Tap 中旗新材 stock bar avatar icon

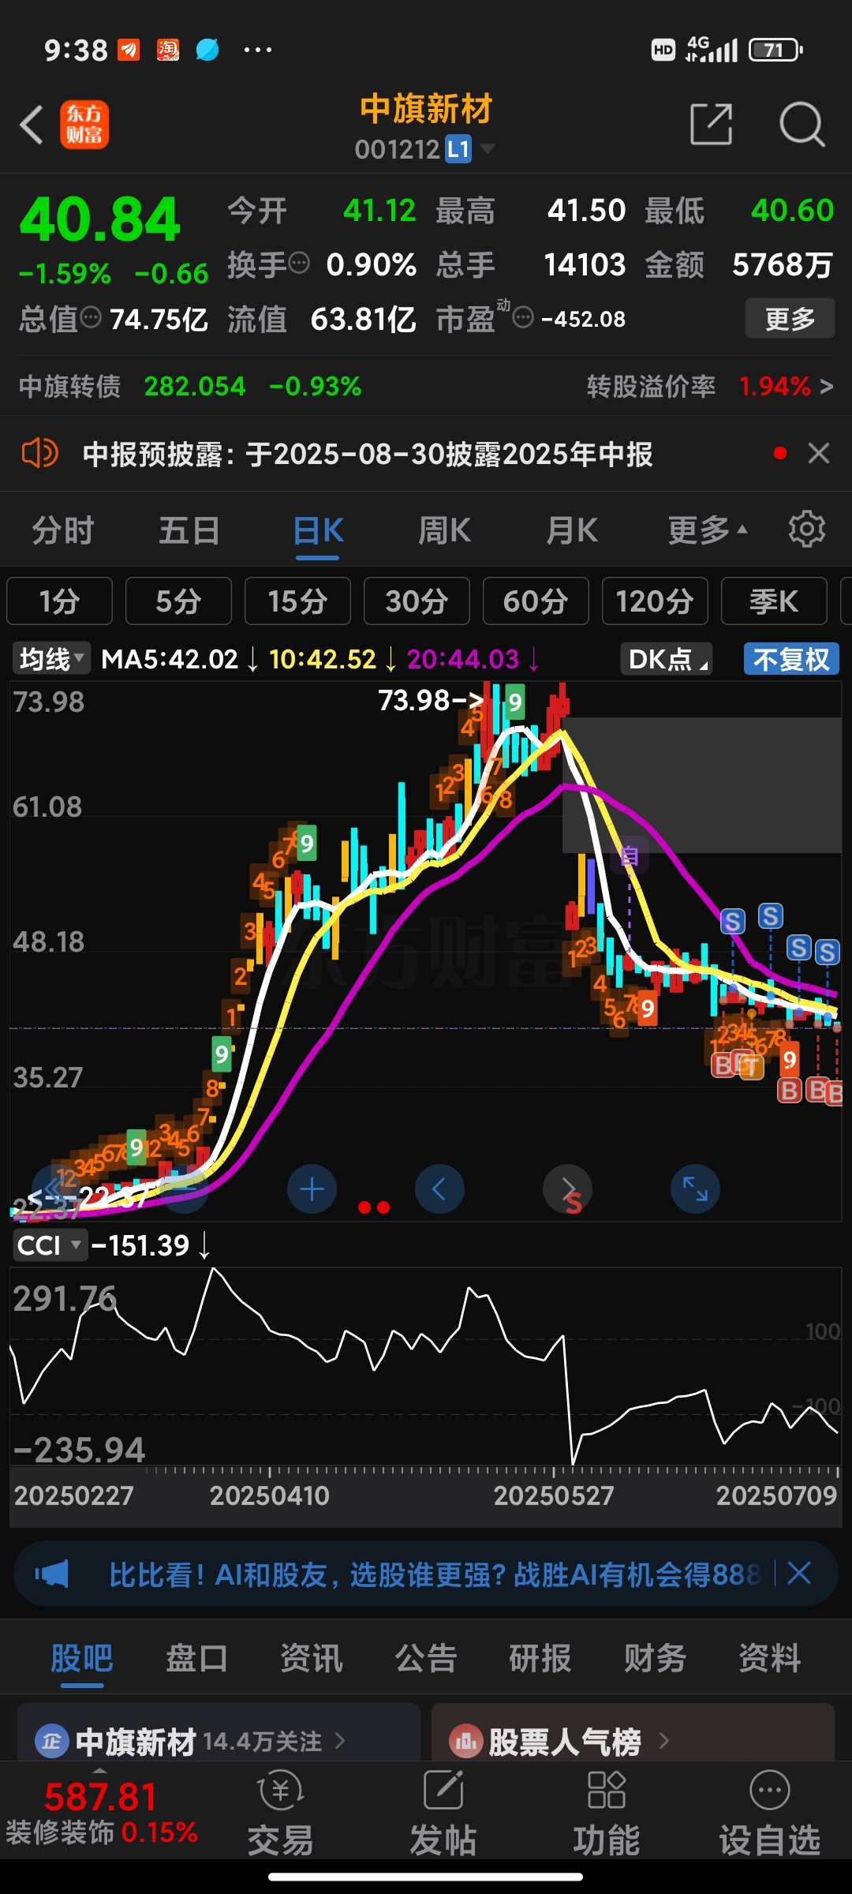pyautogui.click(x=51, y=1741)
